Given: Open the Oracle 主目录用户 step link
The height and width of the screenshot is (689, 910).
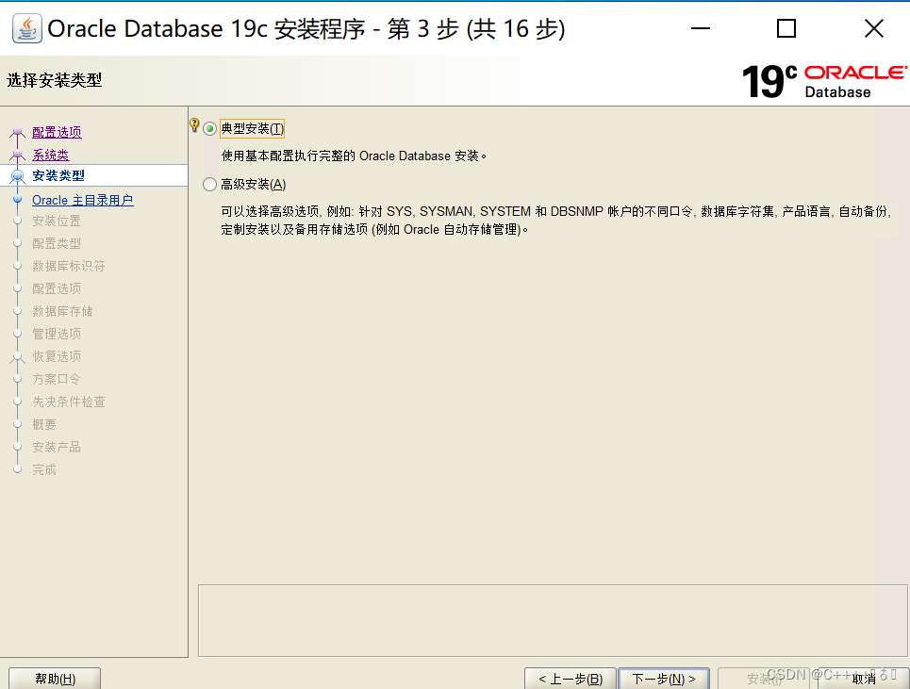Looking at the screenshot, I should point(83,200).
